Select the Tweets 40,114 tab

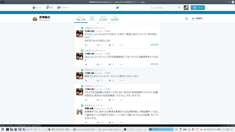tap(81, 19)
